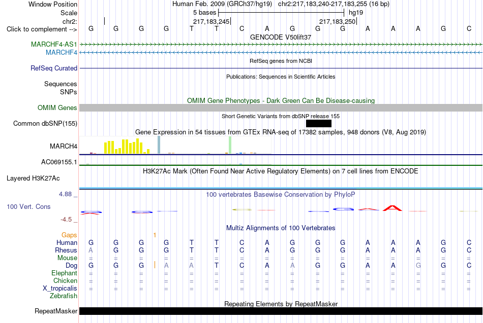Click the Rhesus alignment row label
This screenshot has height=323, width=483.
coord(66,250)
